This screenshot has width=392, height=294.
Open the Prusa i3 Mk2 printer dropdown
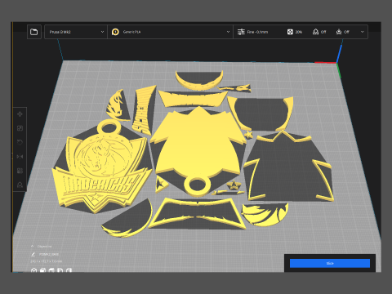click(x=76, y=32)
